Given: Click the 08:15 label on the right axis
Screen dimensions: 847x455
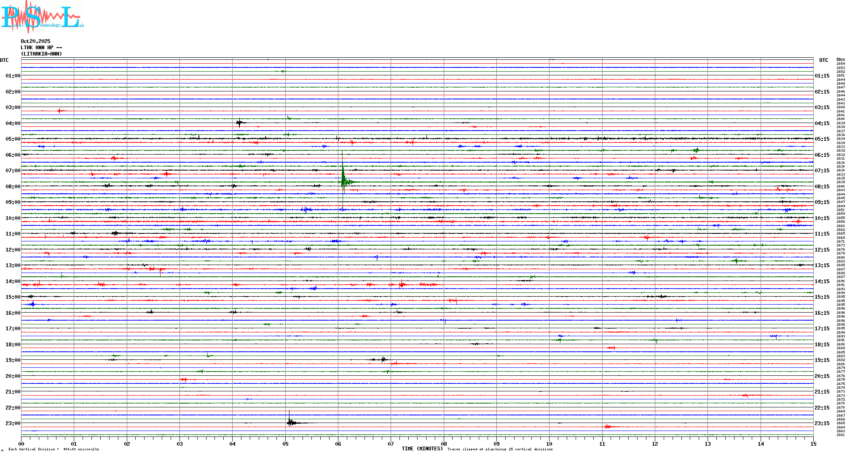Looking at the screenshot, I should tap(822, 187).
